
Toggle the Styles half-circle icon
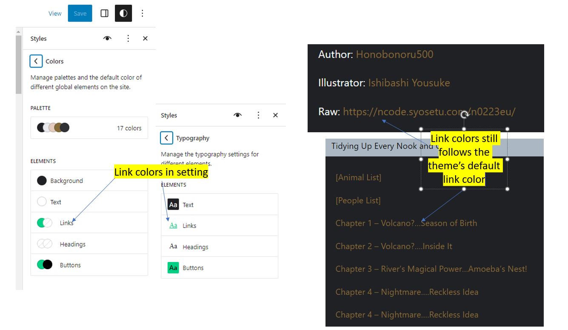coord(123,14)
